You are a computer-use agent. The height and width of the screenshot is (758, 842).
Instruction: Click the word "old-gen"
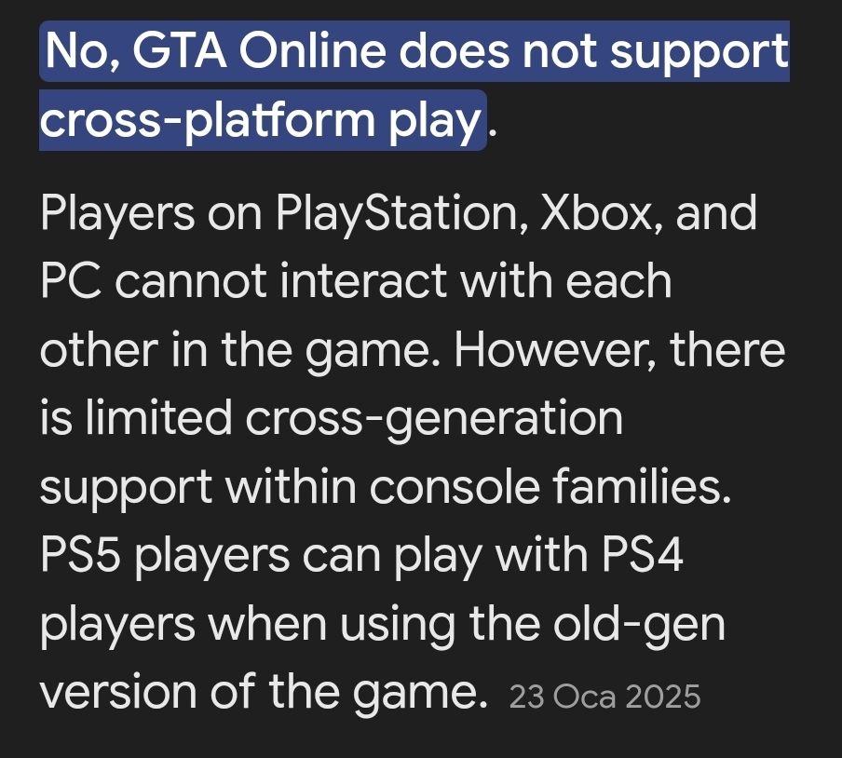tap(639, 625)
